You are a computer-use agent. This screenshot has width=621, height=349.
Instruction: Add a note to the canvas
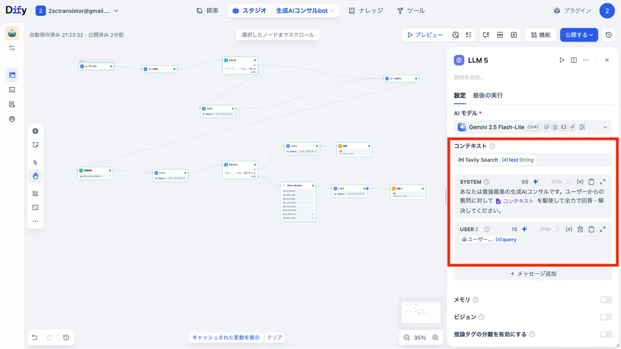(35, 144)
